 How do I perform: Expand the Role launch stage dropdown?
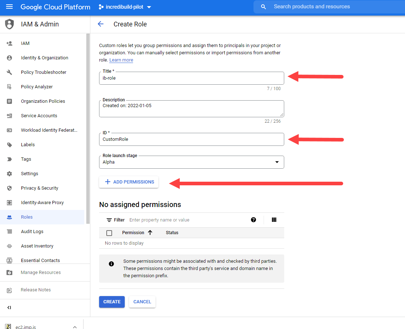tap(191, 162)
